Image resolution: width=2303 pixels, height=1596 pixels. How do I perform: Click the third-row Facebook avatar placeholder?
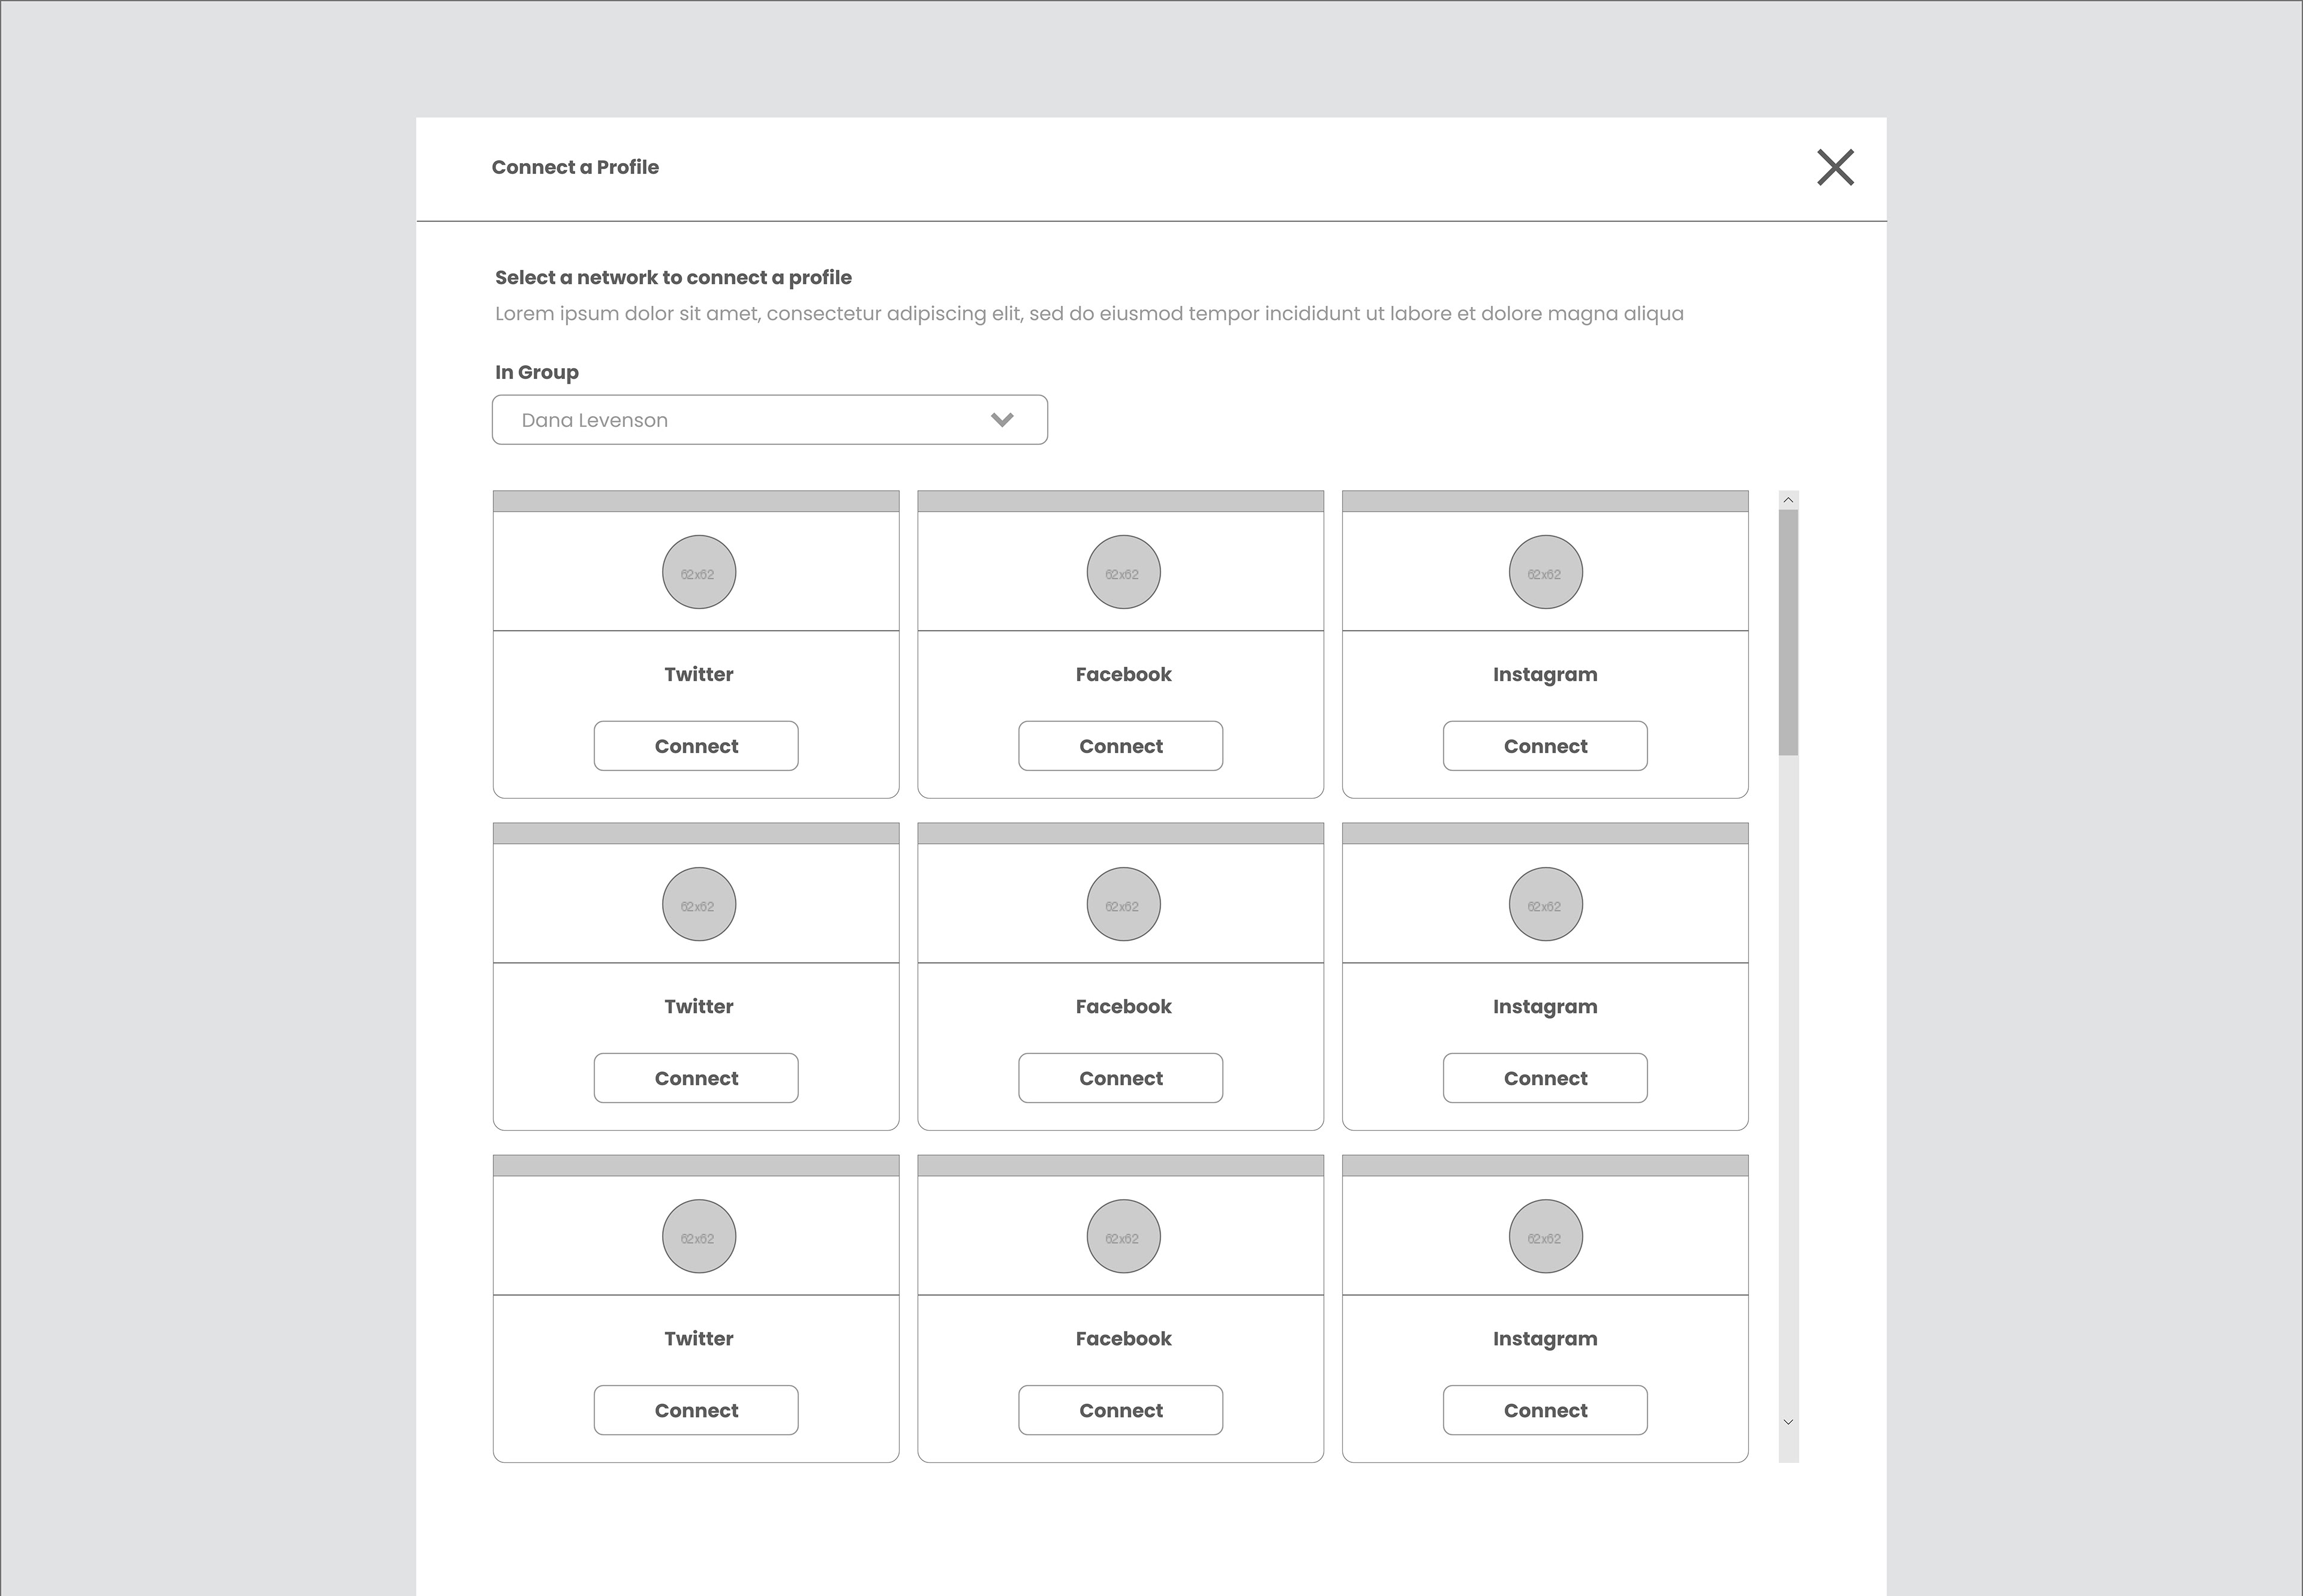(x=1123, y=1236)
